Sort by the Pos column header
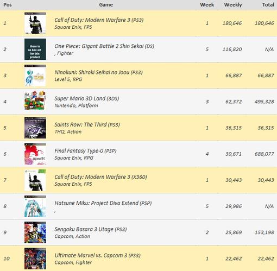 click(8, 5)
